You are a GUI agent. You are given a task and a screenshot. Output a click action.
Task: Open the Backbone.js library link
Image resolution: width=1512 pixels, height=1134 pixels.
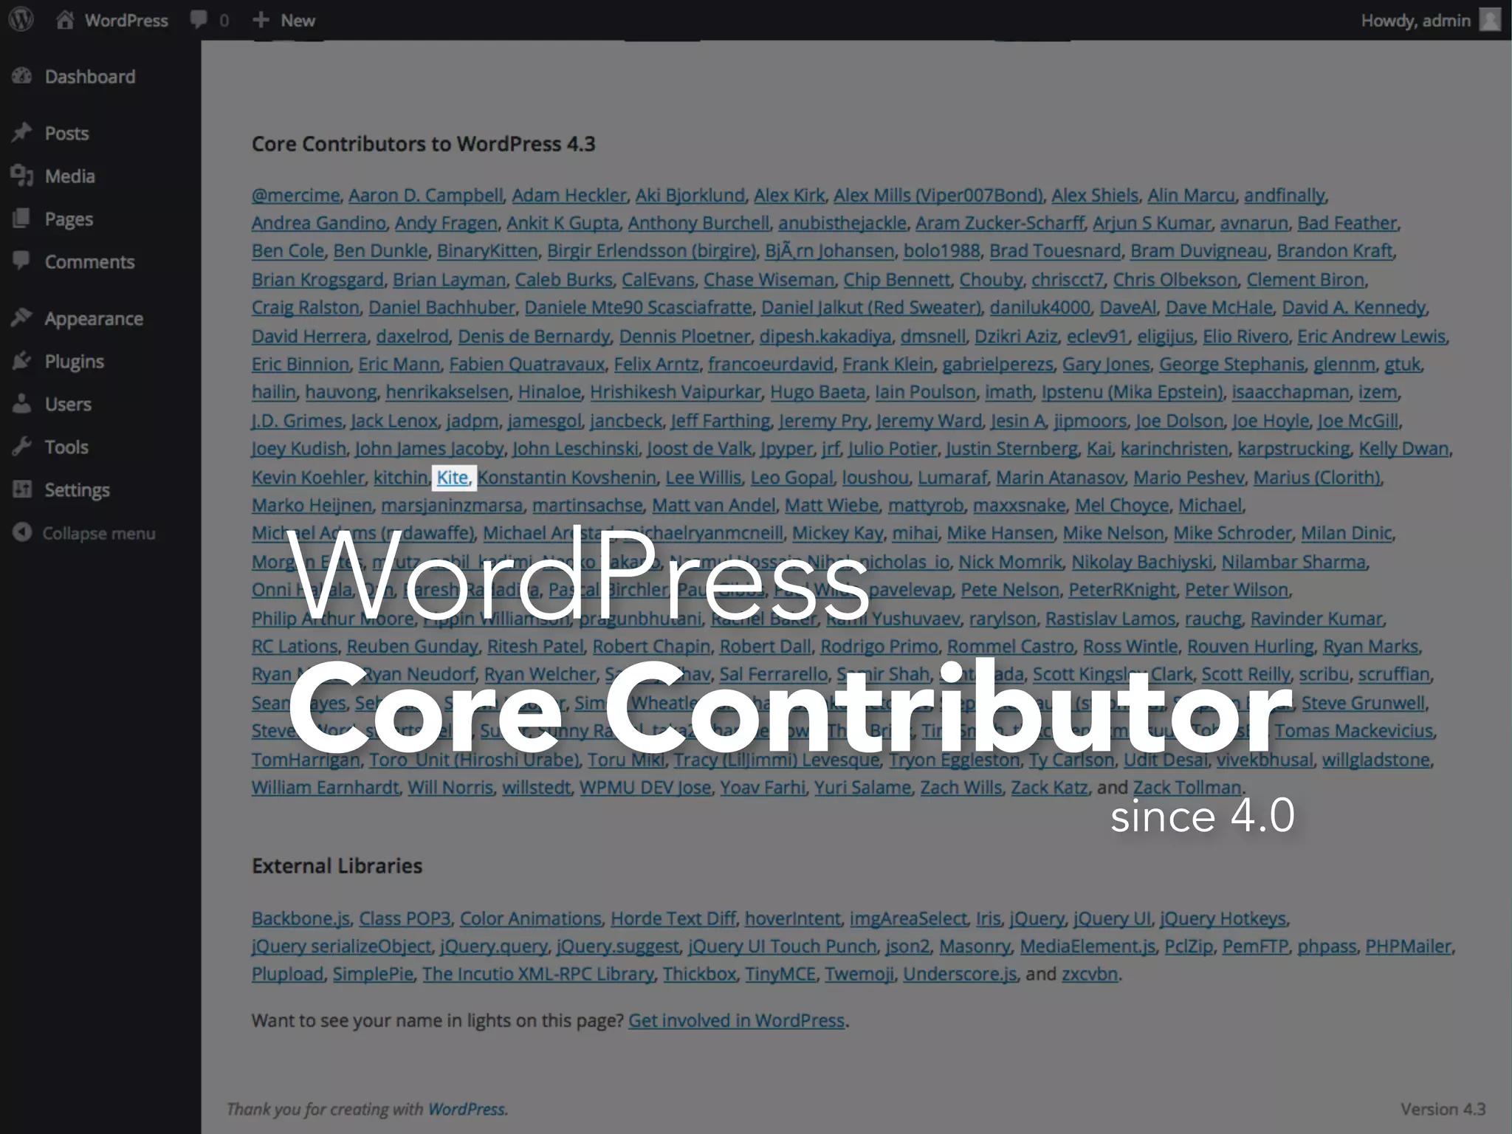[300, 919]
